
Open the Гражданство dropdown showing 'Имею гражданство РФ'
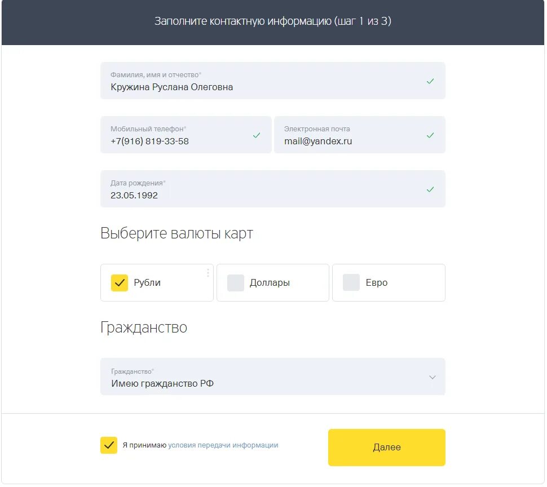tap(265, 377)
